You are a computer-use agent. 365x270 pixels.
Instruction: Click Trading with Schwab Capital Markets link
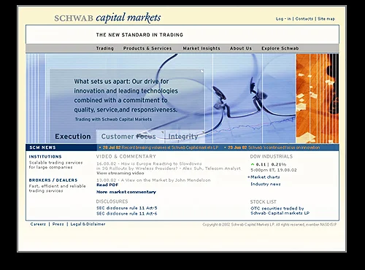click(113, 119)
